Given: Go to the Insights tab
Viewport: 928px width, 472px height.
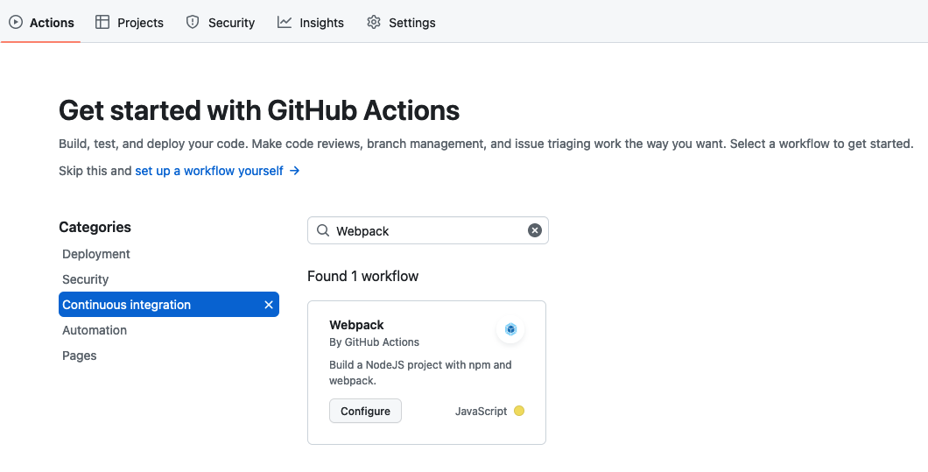Looking at the screenshot, I should click(311, 23).
